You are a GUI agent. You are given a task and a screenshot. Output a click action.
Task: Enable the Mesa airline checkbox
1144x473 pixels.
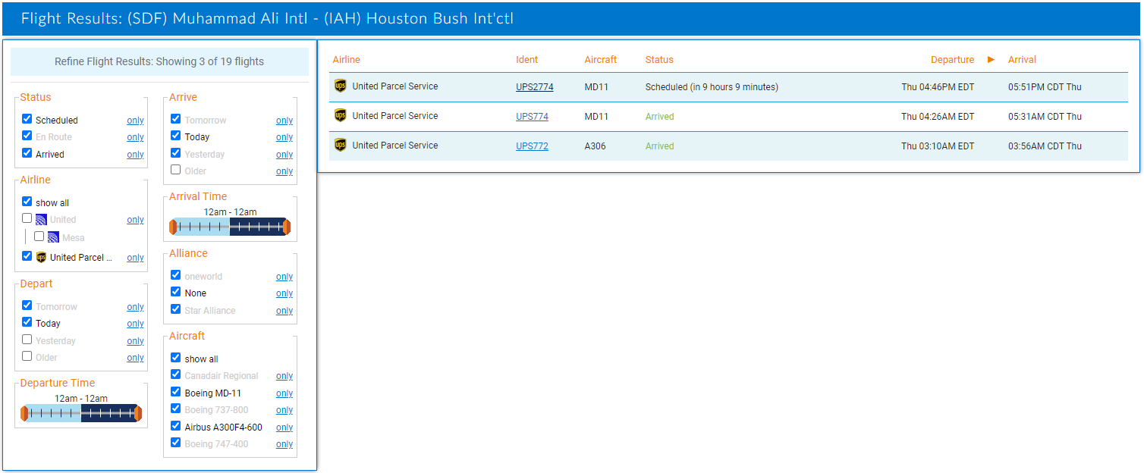39,236
